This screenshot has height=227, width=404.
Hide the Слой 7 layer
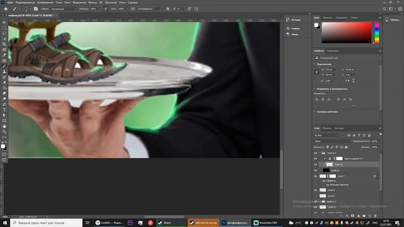(316, 177)
